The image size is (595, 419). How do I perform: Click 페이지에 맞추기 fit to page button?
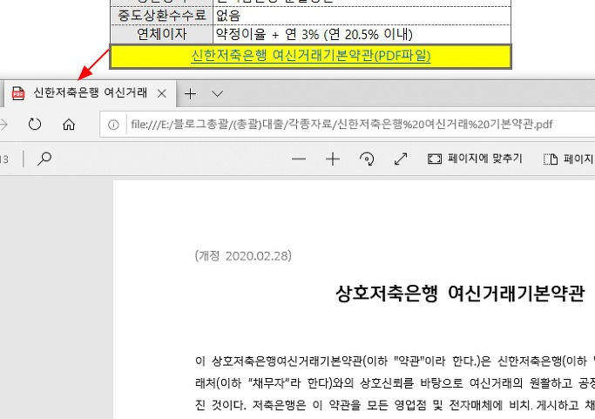[x=475, y=159]
